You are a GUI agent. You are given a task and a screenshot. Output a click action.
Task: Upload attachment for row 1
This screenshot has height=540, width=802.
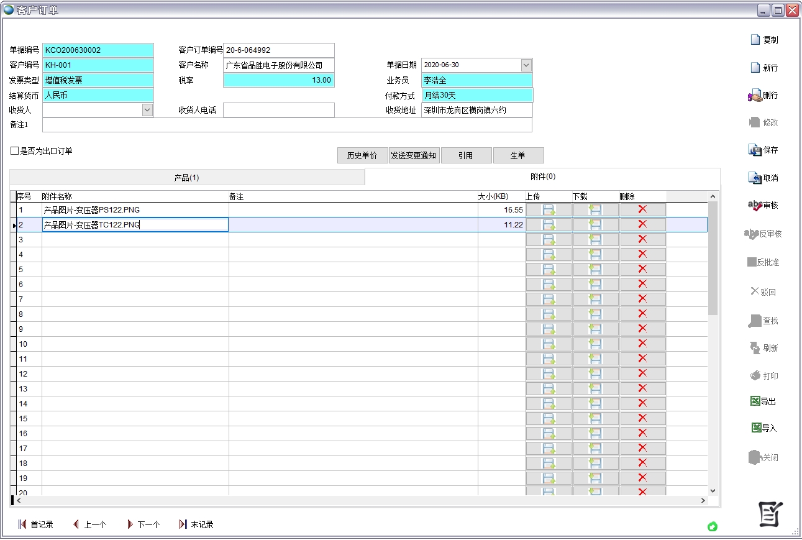point(548,209)
